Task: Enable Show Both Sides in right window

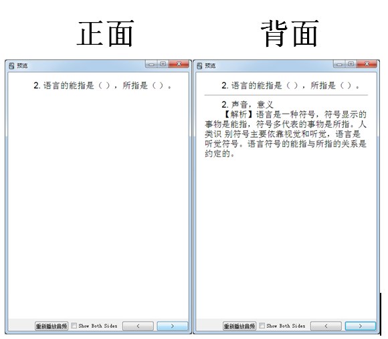Action: point(262,326)
